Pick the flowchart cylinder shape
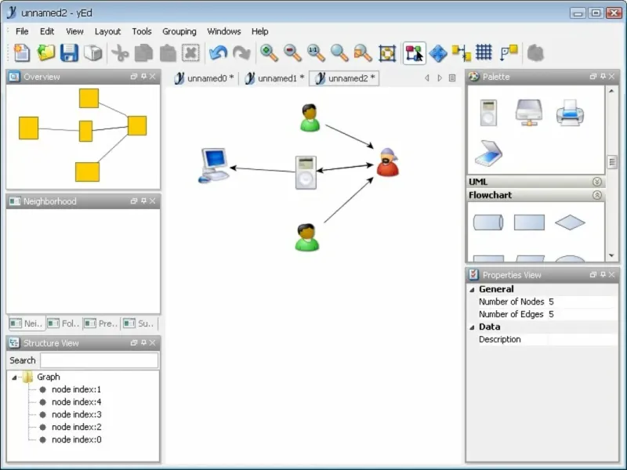Viewport: 627px width, 470px height. point(488,222)
